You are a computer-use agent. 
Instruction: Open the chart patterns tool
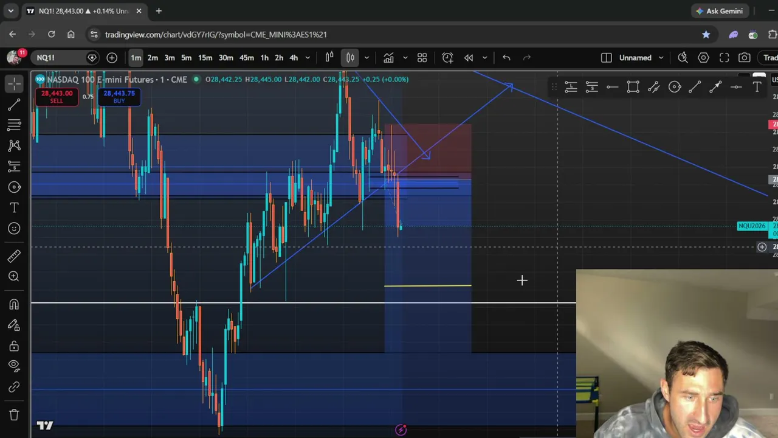coord(14,146)
